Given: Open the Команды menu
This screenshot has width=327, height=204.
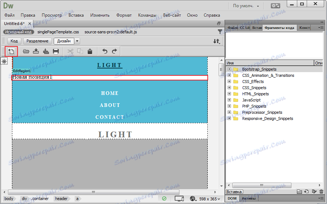Looking at the screenshot, I should click(x=147, y=15).
